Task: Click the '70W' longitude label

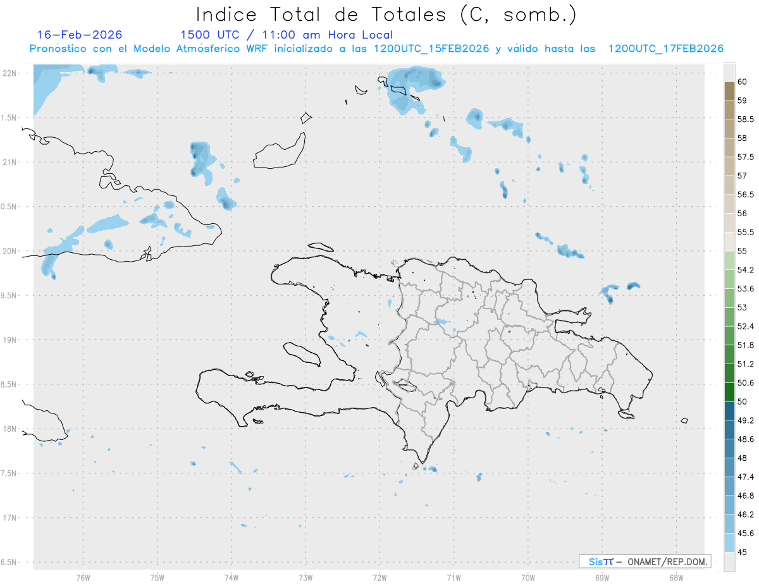Action: point(528,578)
